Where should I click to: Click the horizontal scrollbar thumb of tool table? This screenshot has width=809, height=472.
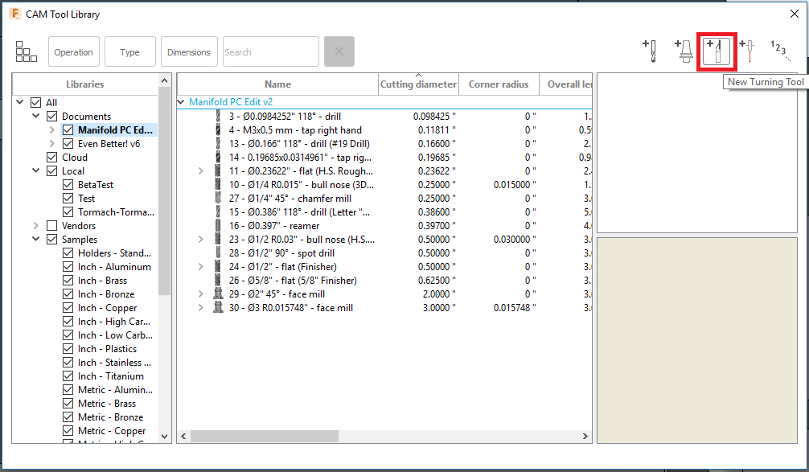[265, 437]
